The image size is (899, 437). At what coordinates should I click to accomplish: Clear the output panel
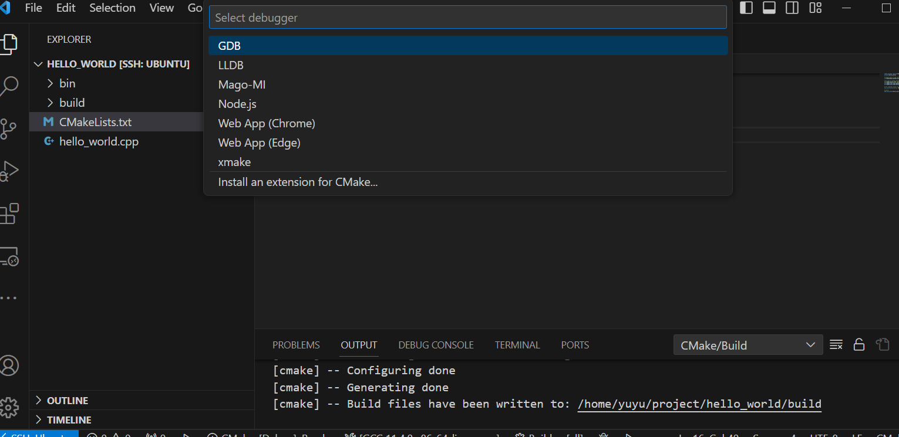point(836,345)
